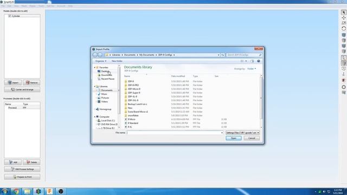Open the view options dropdown arrow
The image size is (347, 195).
tap(246, 61)
